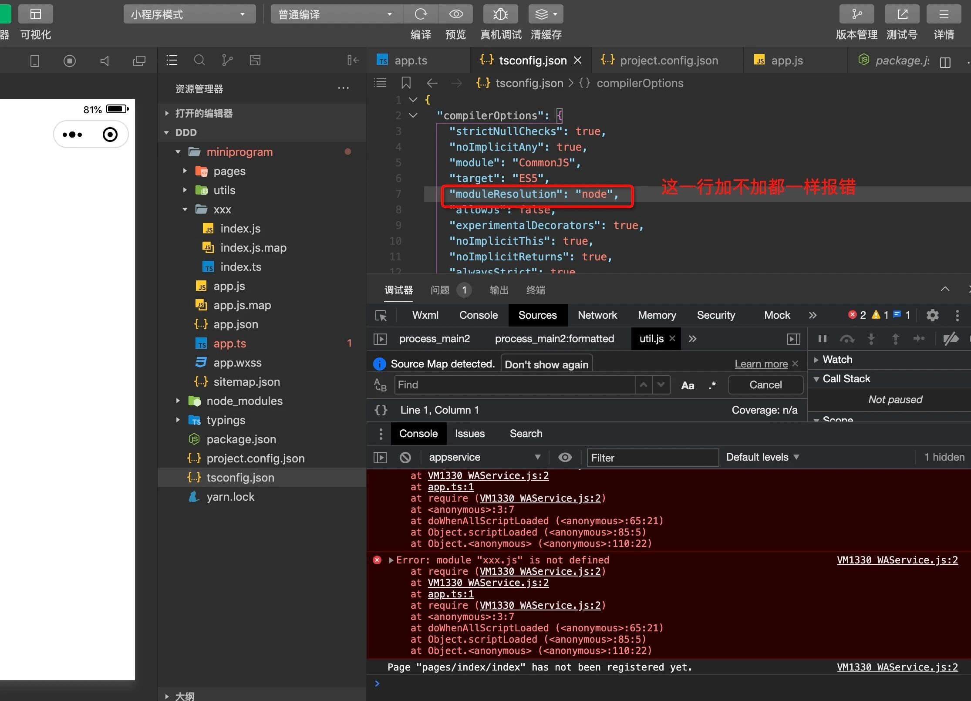Open the 小程序模式 mode dropdown
Screen dimensions: 971x701
coord(189,14)
